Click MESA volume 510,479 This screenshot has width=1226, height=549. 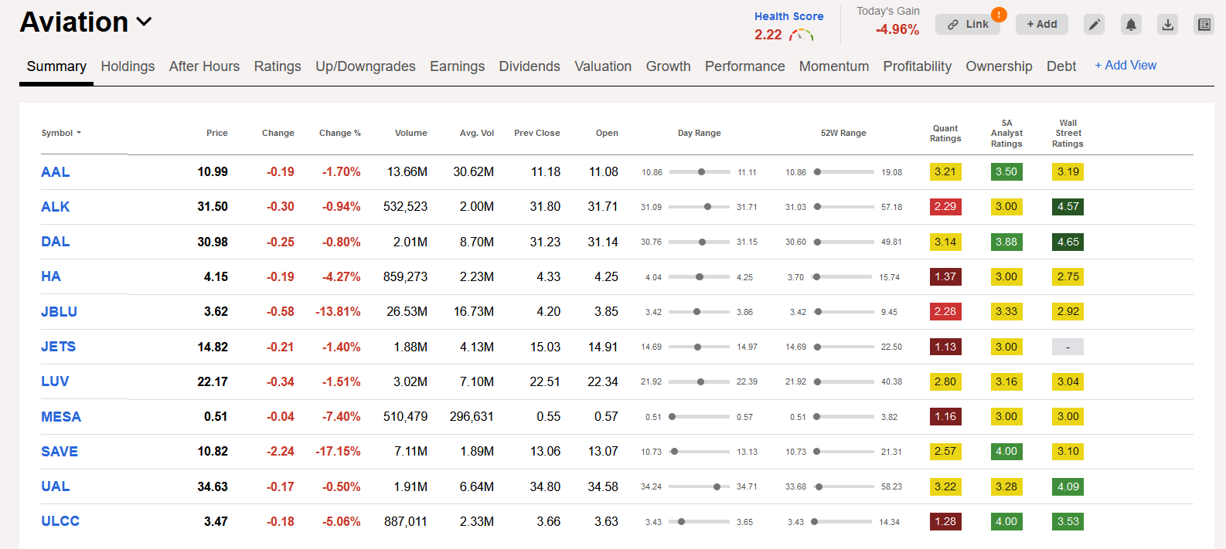(405, 417)
